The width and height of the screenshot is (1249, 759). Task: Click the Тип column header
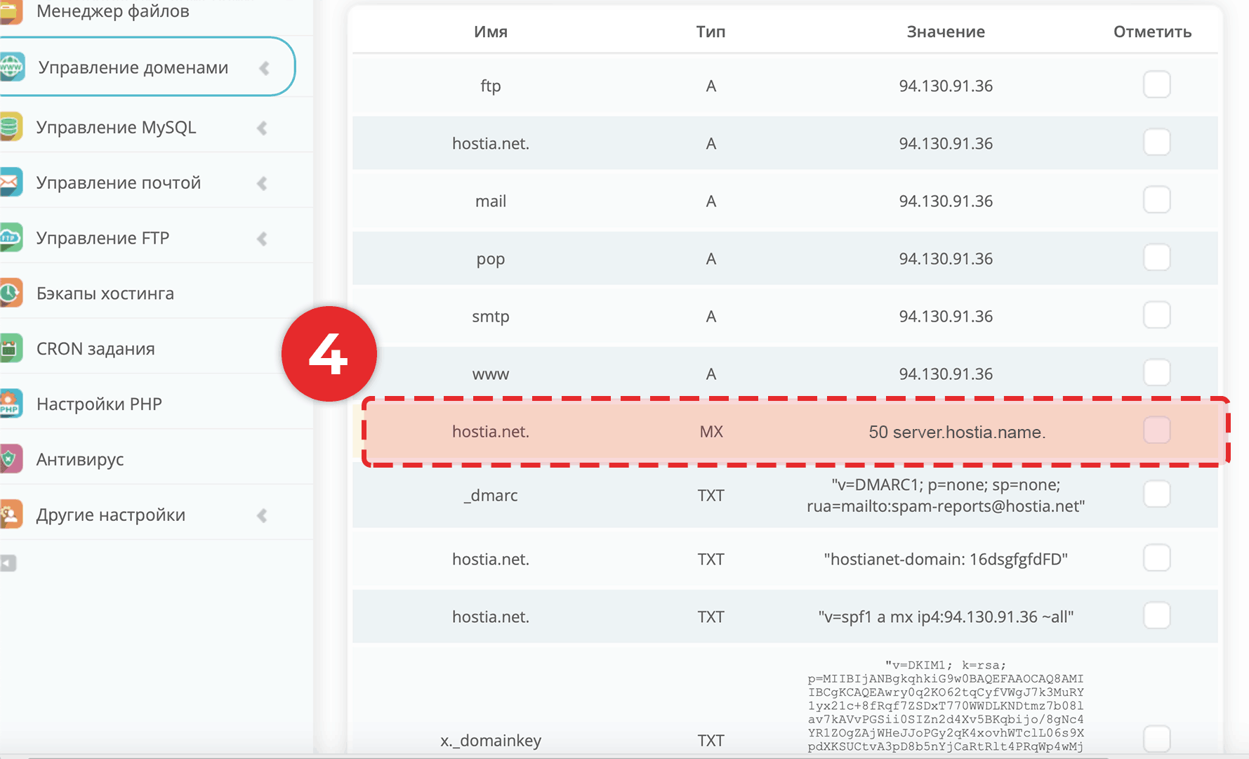(x=711, y=32)
